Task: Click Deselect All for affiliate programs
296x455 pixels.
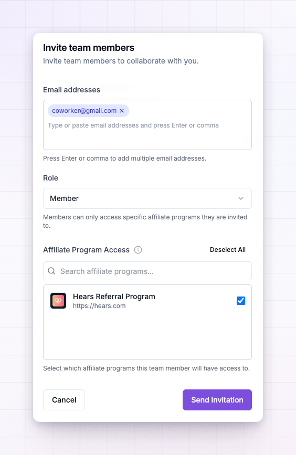Action: tap(228, 250)
